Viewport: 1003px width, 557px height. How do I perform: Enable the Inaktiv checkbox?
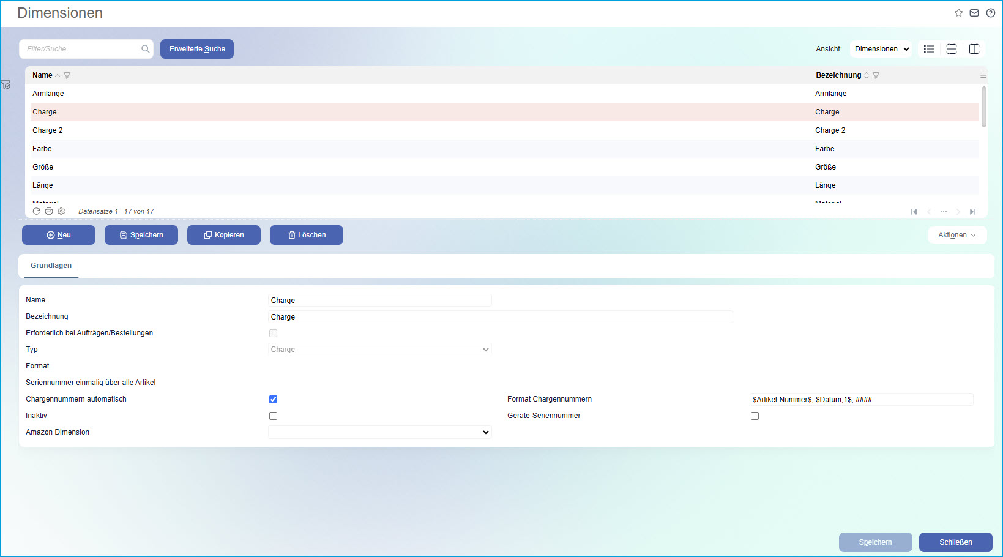coord(274,416)
